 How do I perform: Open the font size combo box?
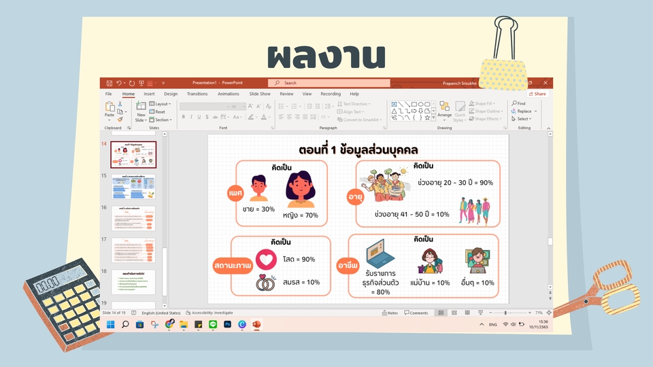(238, 106)
